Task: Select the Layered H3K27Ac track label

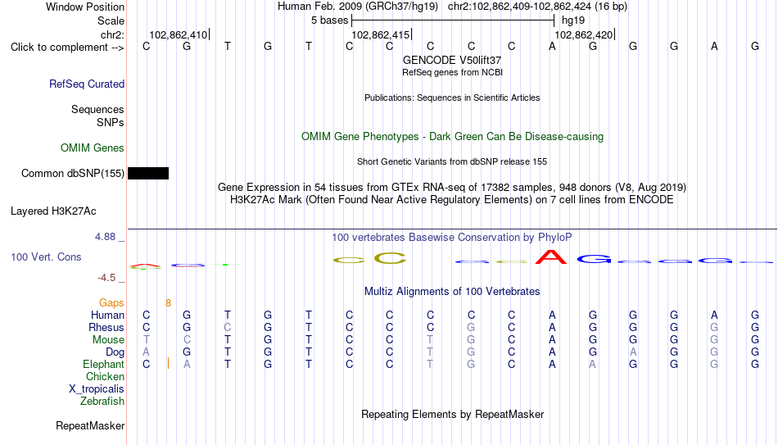Action: click(x=53, y=211)
